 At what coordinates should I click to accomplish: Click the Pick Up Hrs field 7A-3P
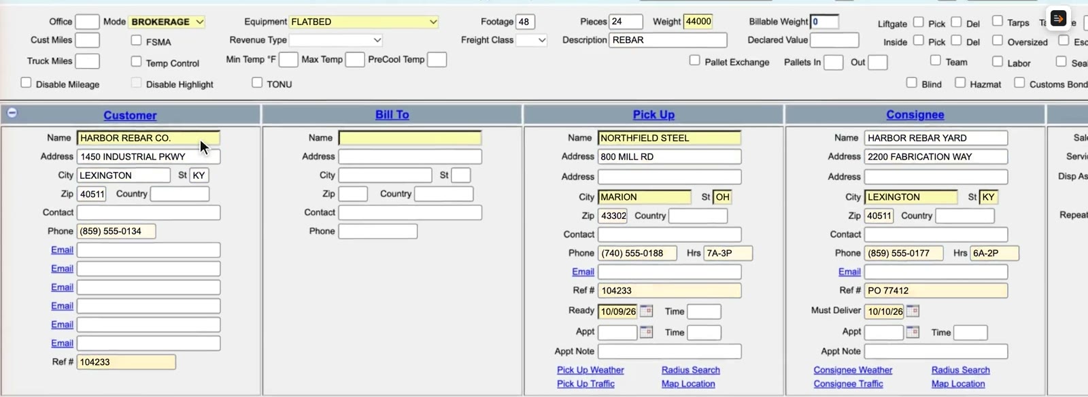tap(728, 254)
